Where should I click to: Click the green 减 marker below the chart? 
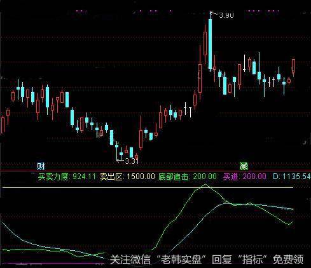tap(244, 166)
